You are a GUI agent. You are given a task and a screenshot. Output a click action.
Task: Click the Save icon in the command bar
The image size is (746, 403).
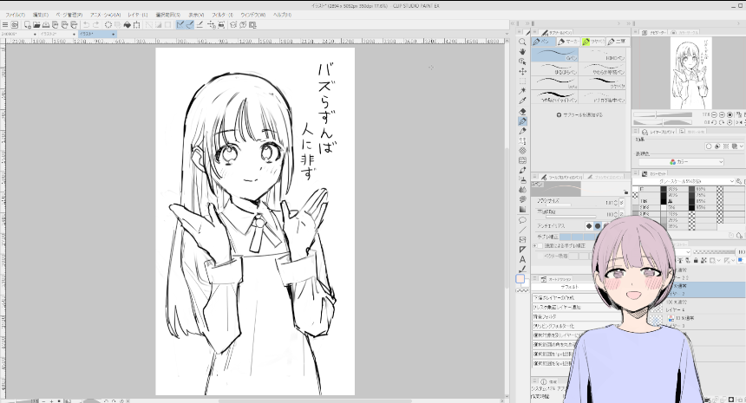coord(46,25)
